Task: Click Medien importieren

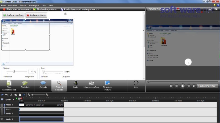Action: (45, 9)
